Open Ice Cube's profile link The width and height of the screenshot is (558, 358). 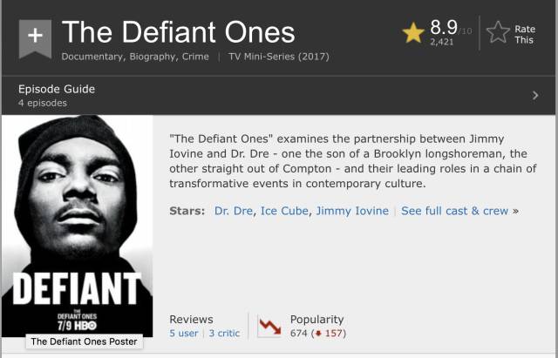(284, 211)
